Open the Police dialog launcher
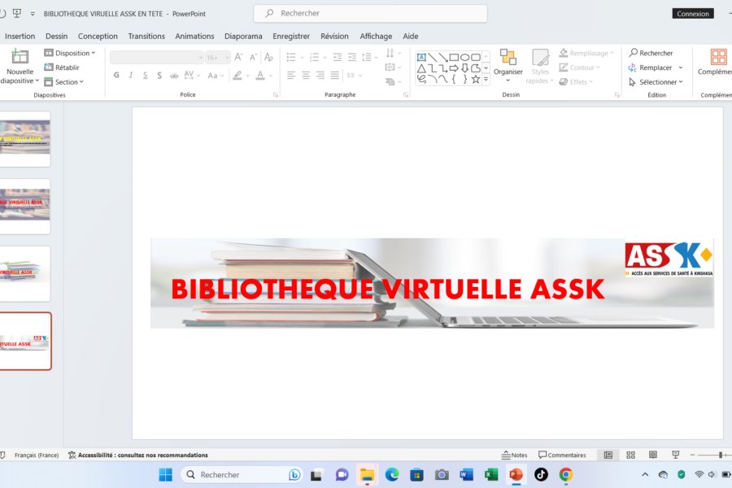Image resolution: width=732 pixels, height=488 pixels. point(276,95)
